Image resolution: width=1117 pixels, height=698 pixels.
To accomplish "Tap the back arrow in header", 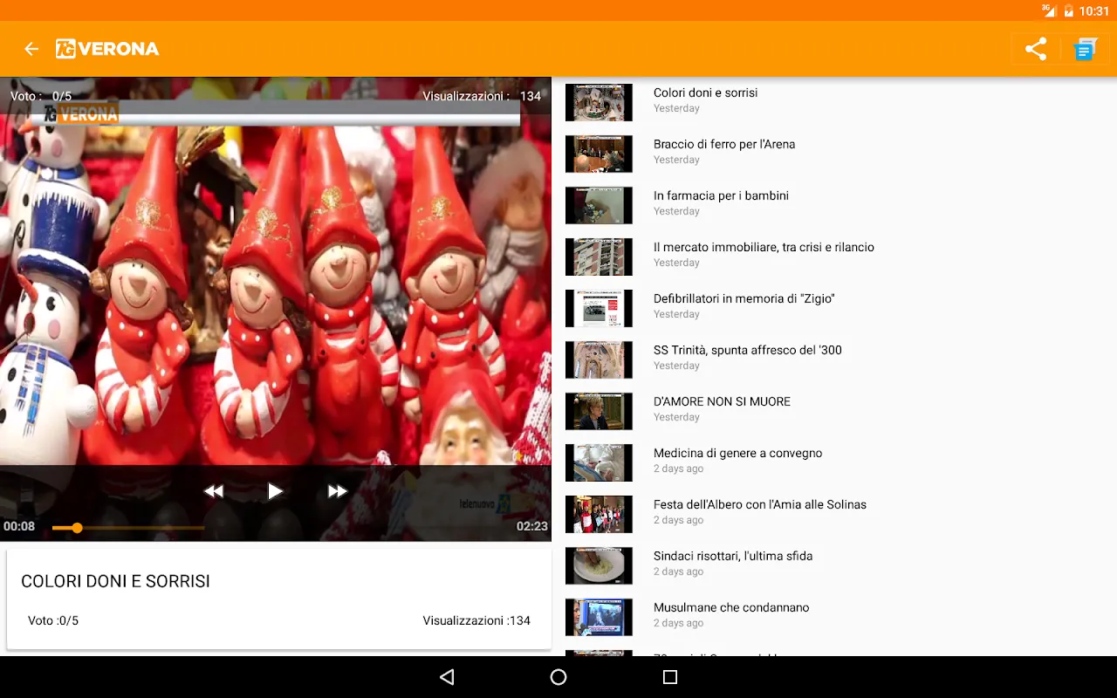I will pos(31,49).
